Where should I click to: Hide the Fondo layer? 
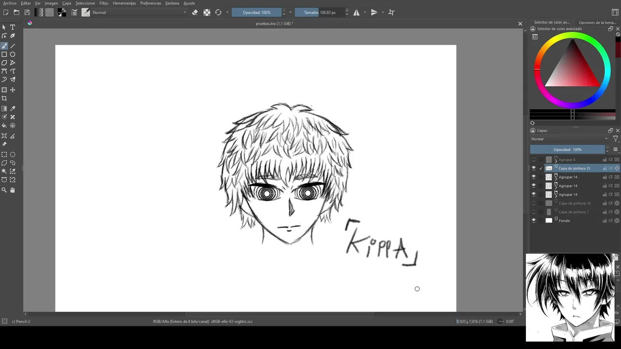534,221
